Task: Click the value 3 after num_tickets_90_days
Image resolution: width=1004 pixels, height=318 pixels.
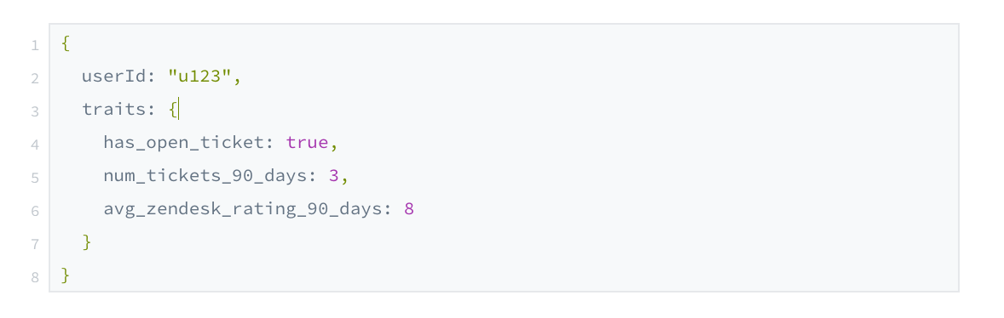Action: point(333,176)
